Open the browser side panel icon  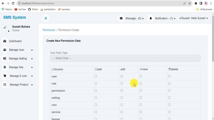(x=201, y=3)
